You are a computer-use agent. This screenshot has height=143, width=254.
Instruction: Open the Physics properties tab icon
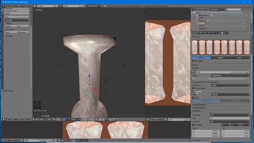(227, 33)
